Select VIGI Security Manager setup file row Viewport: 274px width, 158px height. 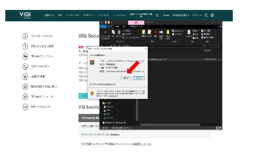(x=180, y=60)
